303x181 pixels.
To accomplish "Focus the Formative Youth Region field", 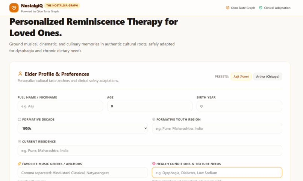I will [217, 128].
